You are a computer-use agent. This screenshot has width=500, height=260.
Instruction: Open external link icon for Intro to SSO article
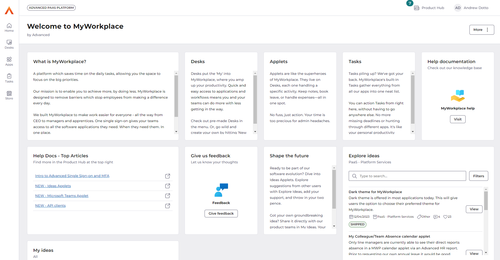pos(168,176)
